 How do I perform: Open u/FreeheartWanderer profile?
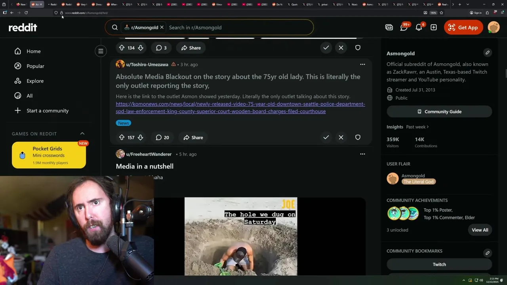pyautogui.click(x=149, y=154)
